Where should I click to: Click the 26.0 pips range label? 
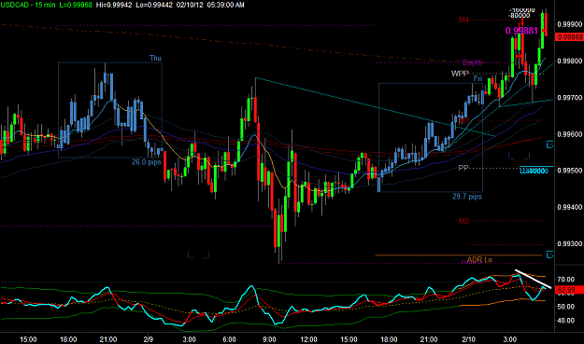pos(147,162)
